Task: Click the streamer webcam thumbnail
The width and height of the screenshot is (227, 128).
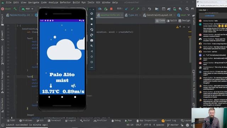Action: tap(209, 118)
